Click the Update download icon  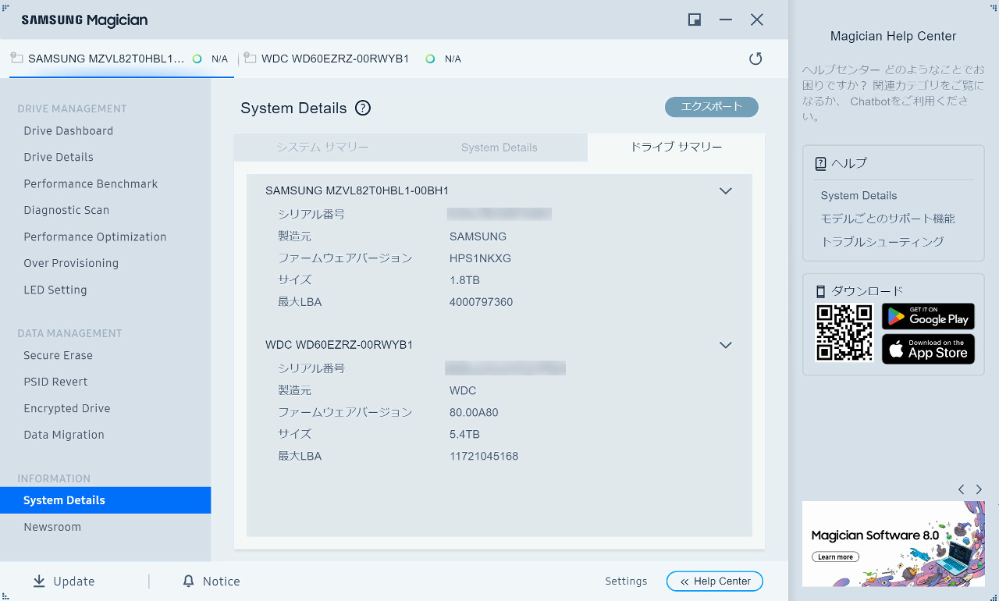coord(39,581)
